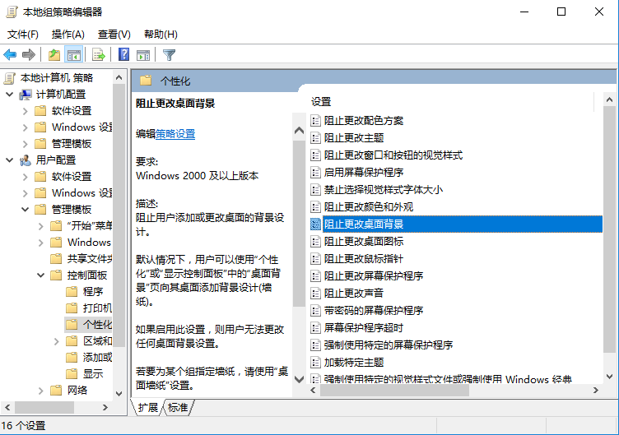The height and width of the screenshot is (435, 619).
Task: Click the Forward arrow toolbar icon
Action: pyautogui.click(x=29, y=54)
